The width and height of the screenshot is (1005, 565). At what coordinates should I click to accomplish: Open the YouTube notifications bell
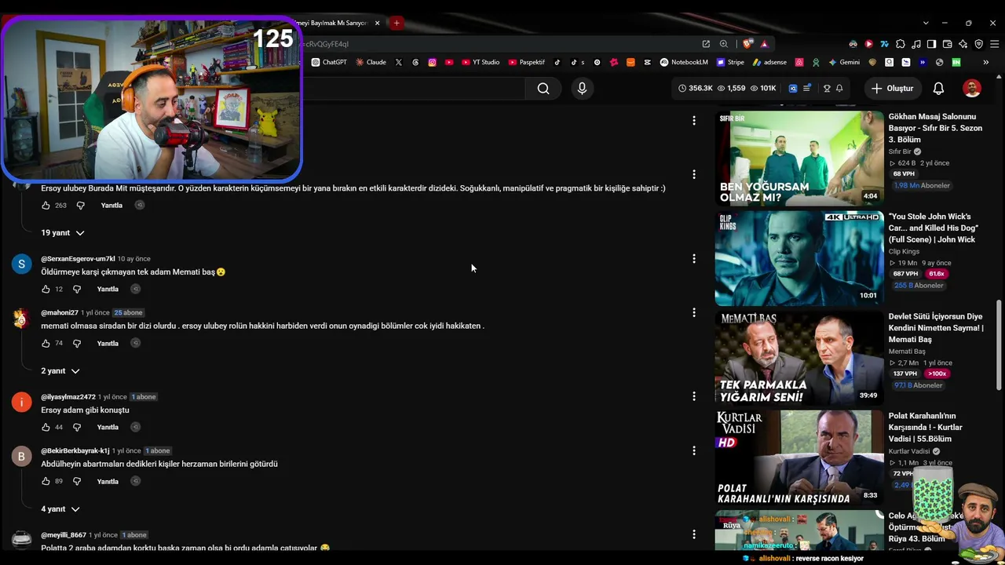pyautogui.click(x=938, y=89)
